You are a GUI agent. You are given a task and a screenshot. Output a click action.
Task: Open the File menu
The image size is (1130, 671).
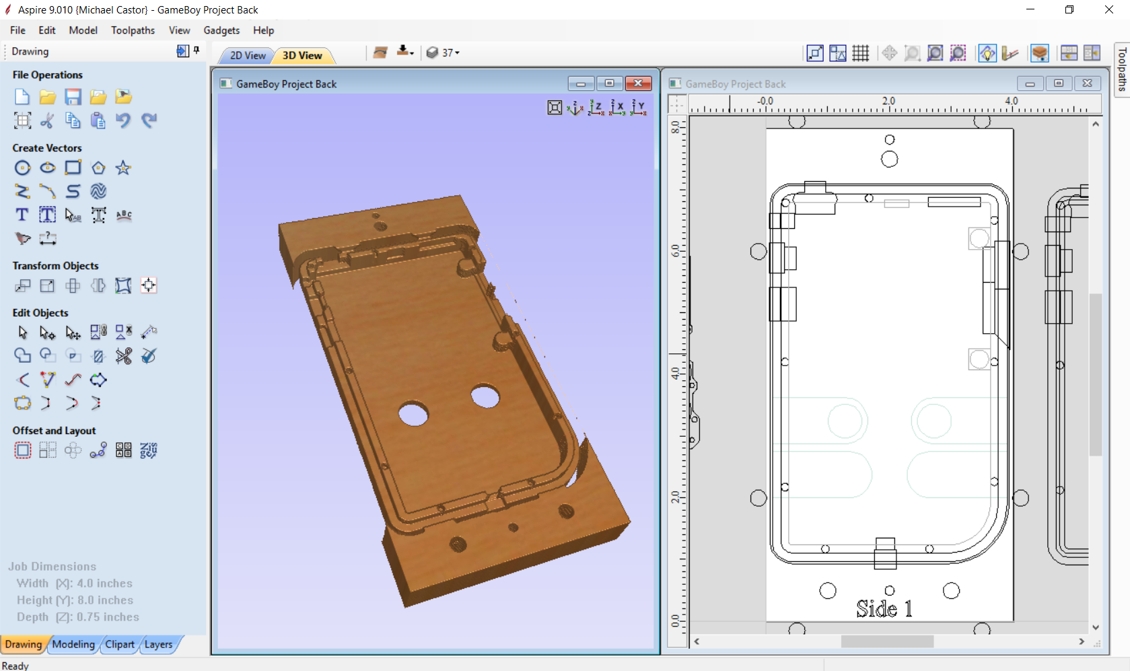click(17, 30)
